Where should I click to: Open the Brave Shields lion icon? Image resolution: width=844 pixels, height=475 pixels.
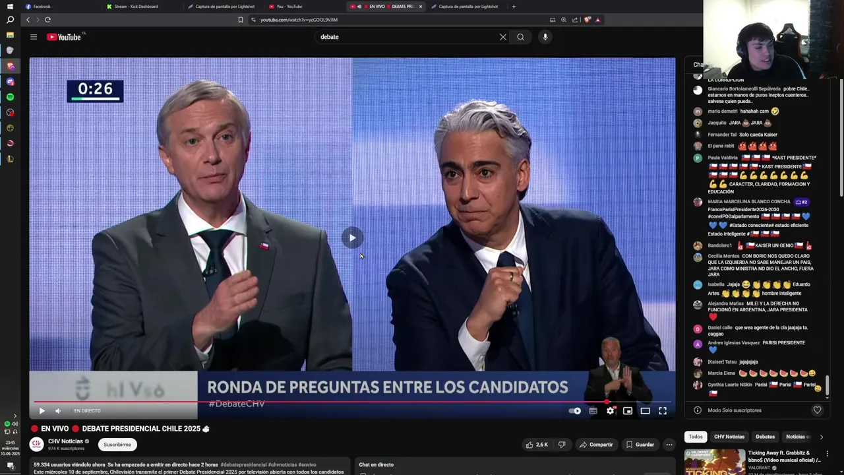pyautogui.click(x=587, y=20)
